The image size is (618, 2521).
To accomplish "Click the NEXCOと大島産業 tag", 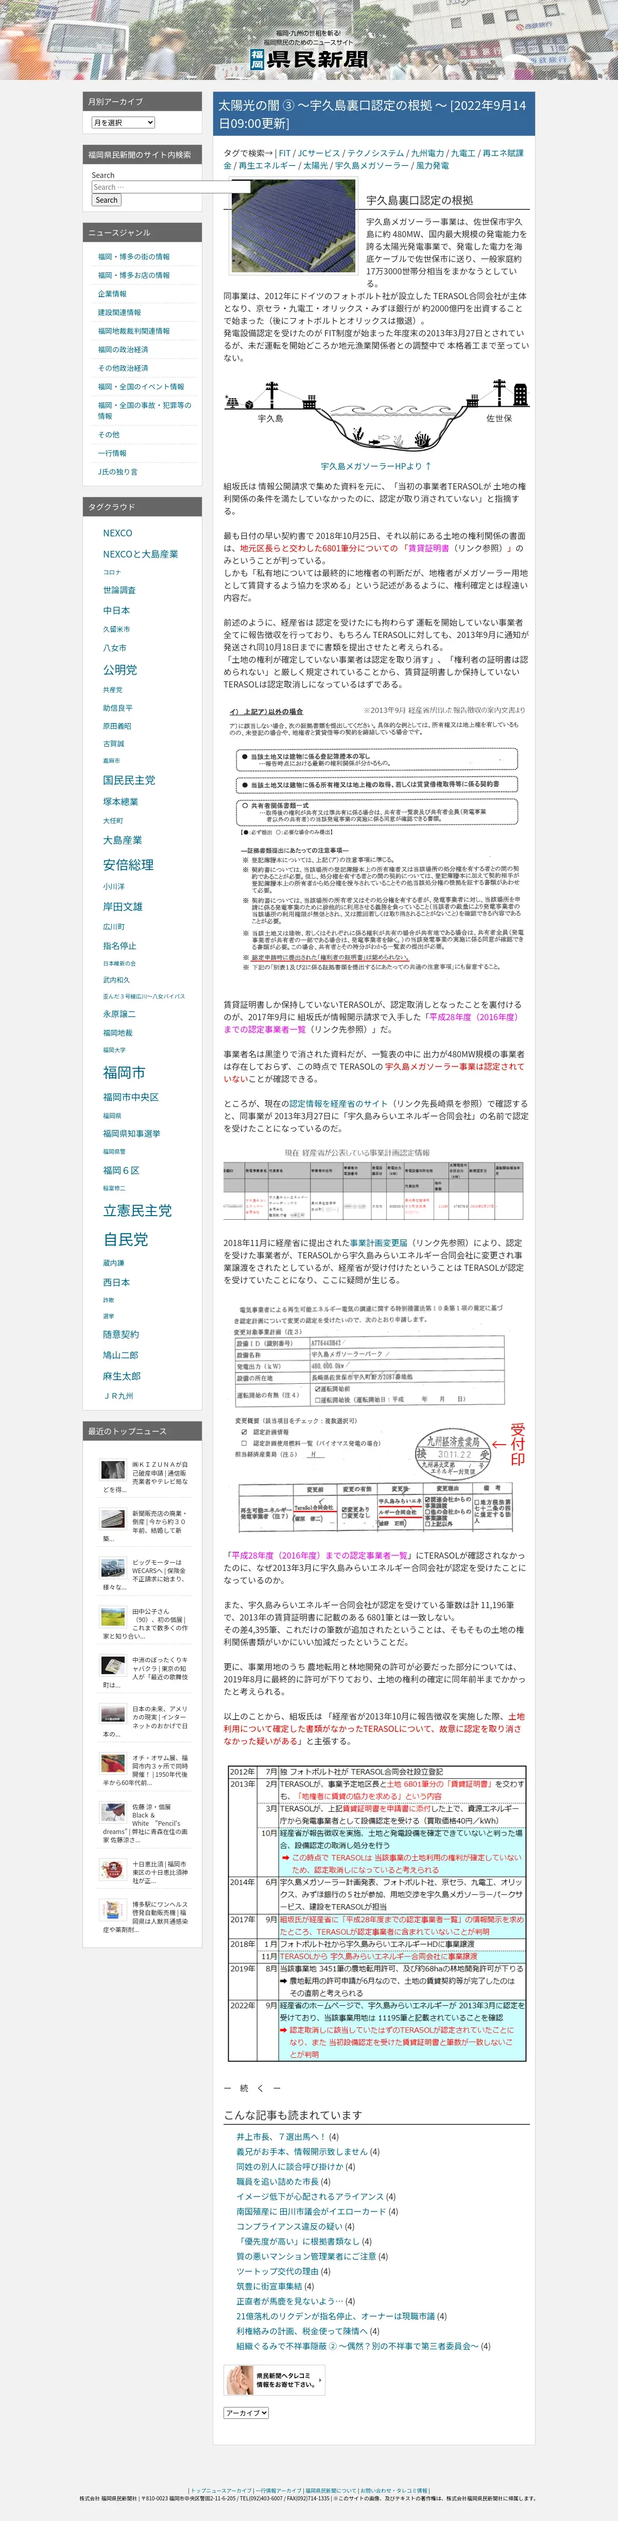I will [x=141, y=554].
